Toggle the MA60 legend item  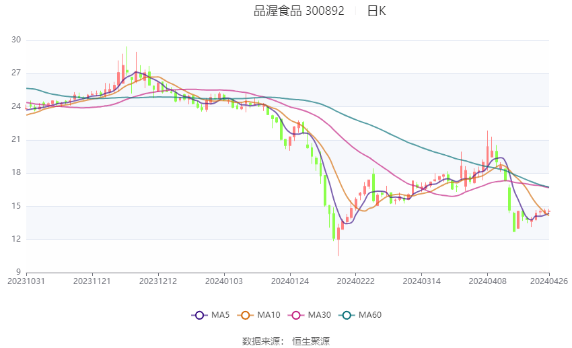(360, 315)
